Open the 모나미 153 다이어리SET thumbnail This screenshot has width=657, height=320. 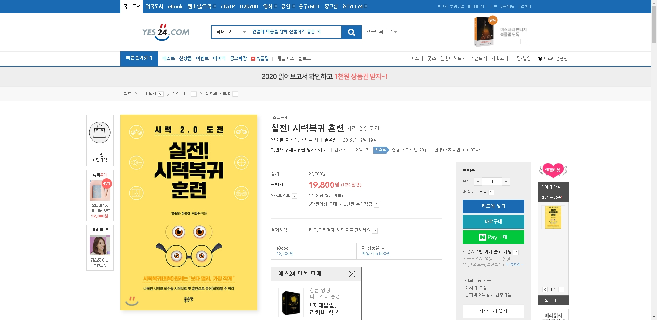pyautogui.click(x=100, y=190)
